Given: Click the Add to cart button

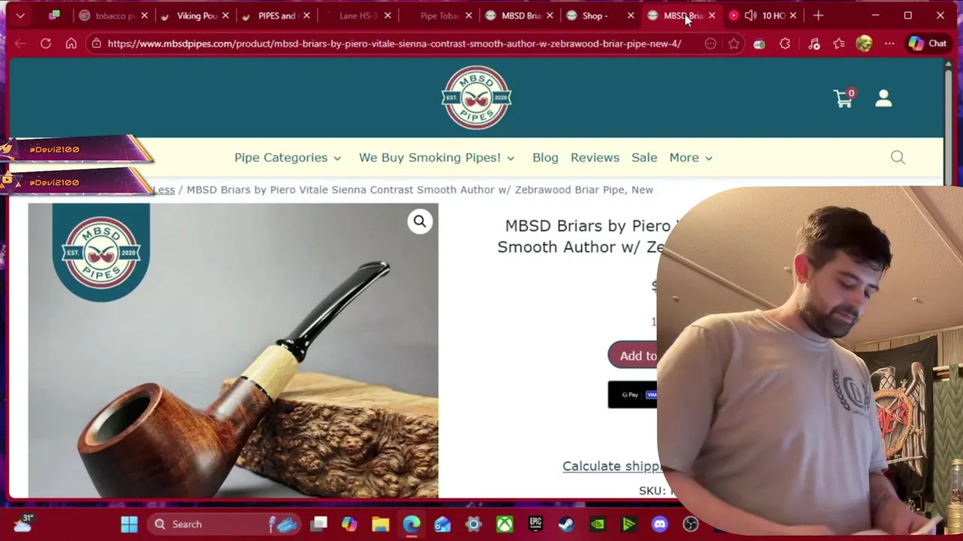Looking at the screenshot, I should 633,355.
